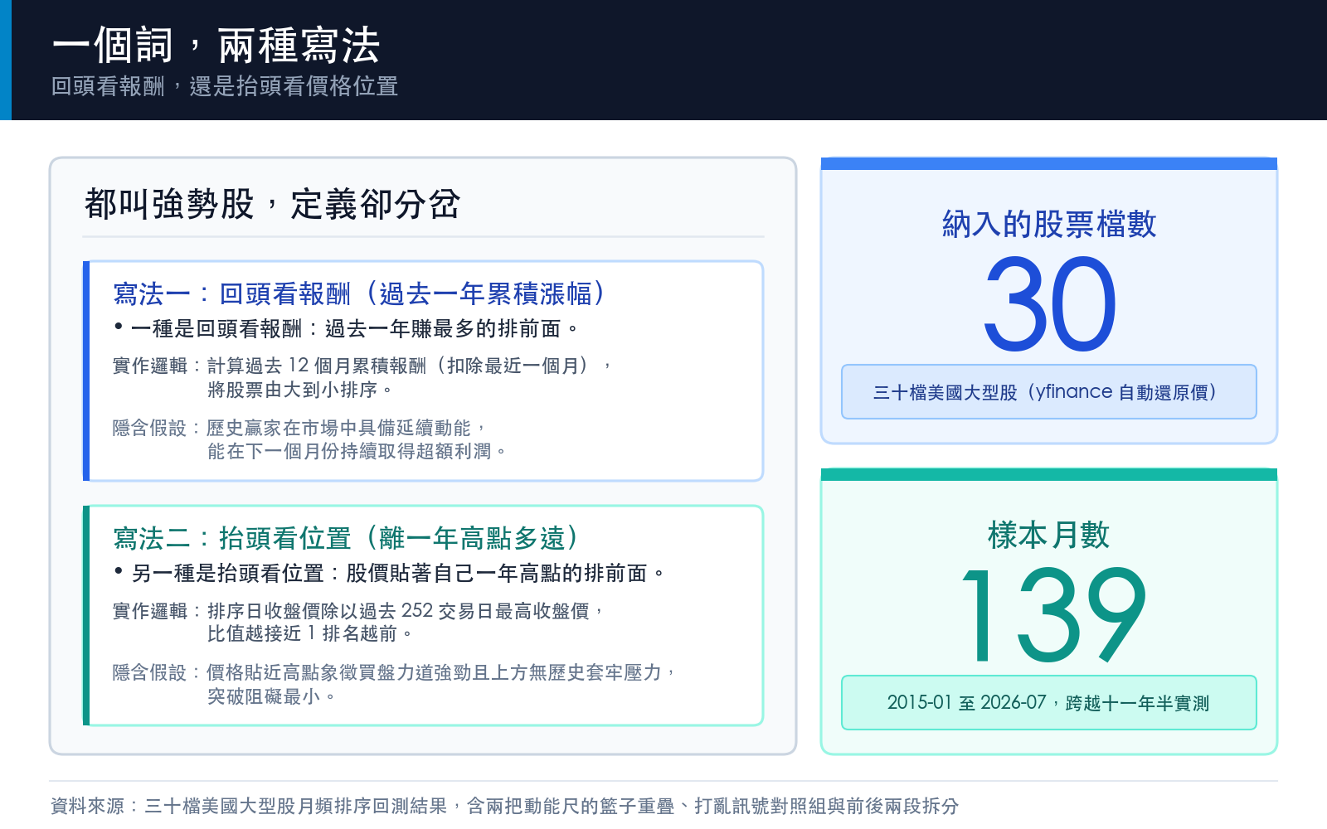Select line 能在下一個月份持續取得超額利潤
The image size is (1327, 829).
pyautogui.click(x=357, y=452)
